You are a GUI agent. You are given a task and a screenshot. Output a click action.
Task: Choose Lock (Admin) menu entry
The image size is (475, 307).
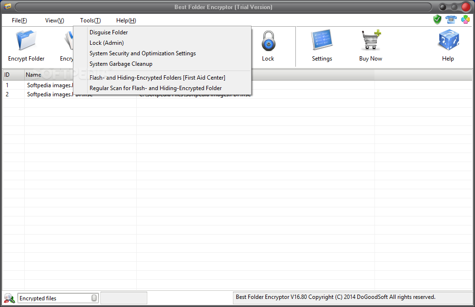pyautogui.click(x=162, y=43)
